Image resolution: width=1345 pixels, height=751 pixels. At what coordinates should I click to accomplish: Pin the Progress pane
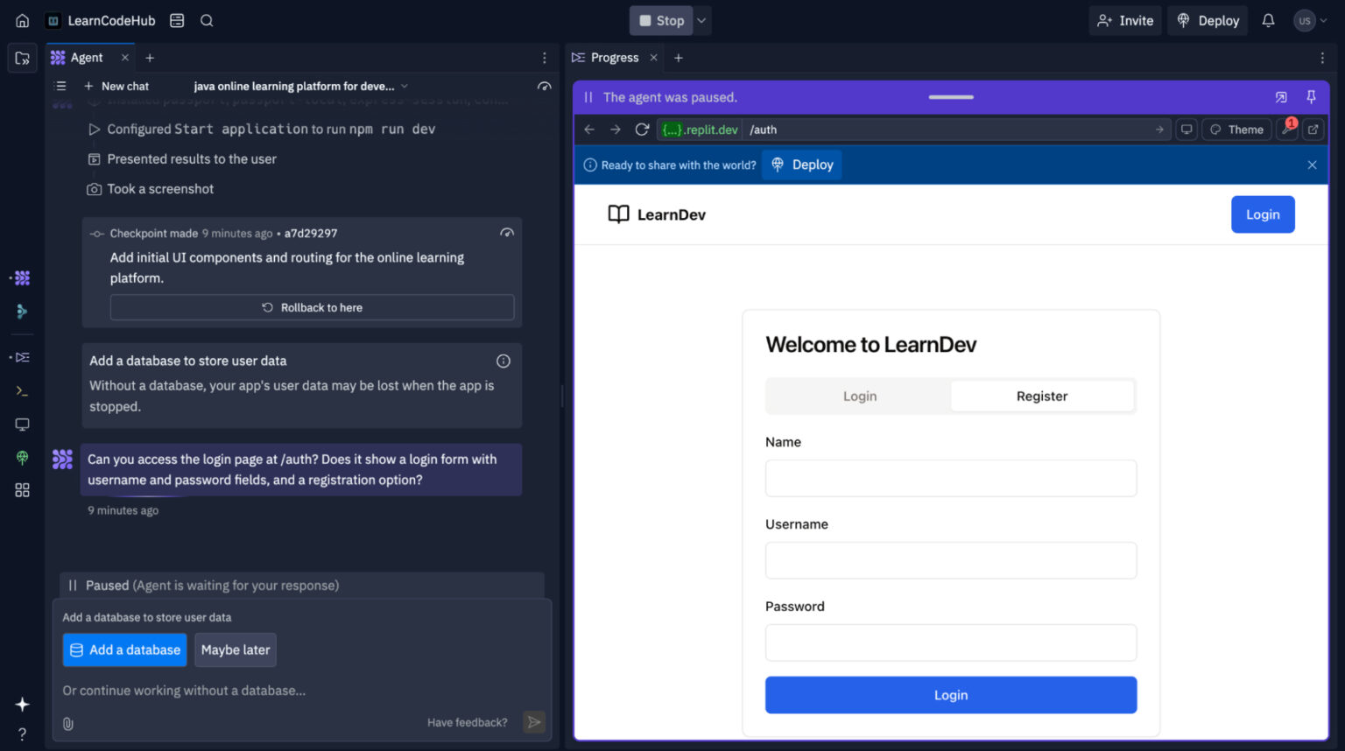pyautogui.click(x=1311, y=97)
